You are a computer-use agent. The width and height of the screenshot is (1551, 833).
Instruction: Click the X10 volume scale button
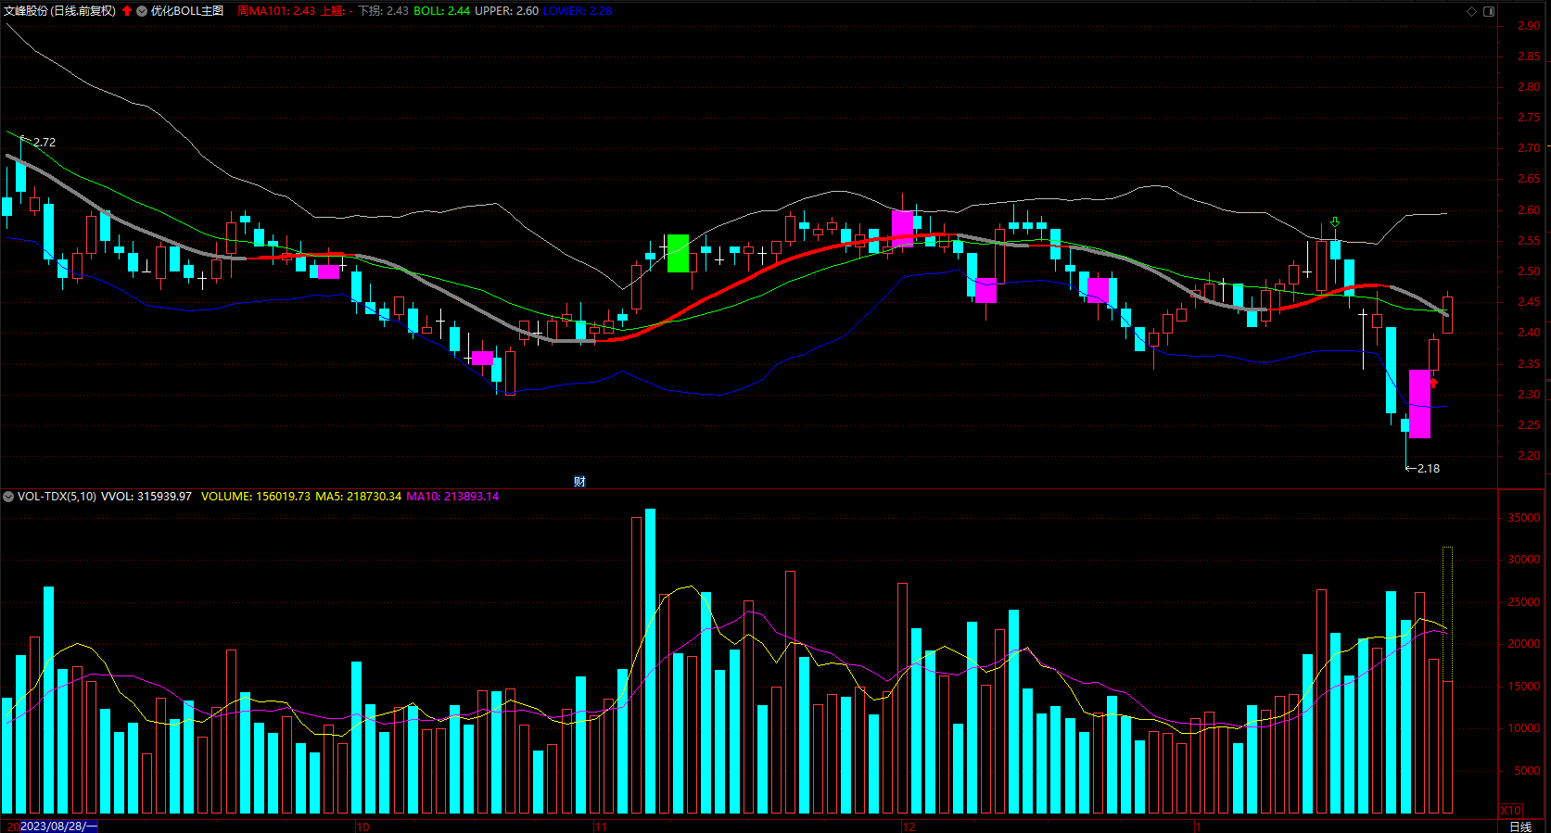(x=1511, y=811)
